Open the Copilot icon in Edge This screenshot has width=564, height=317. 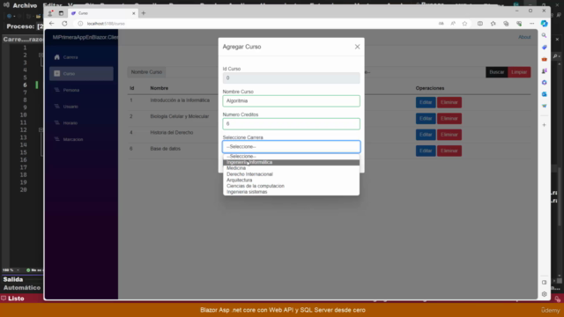(x=545, y=24)
